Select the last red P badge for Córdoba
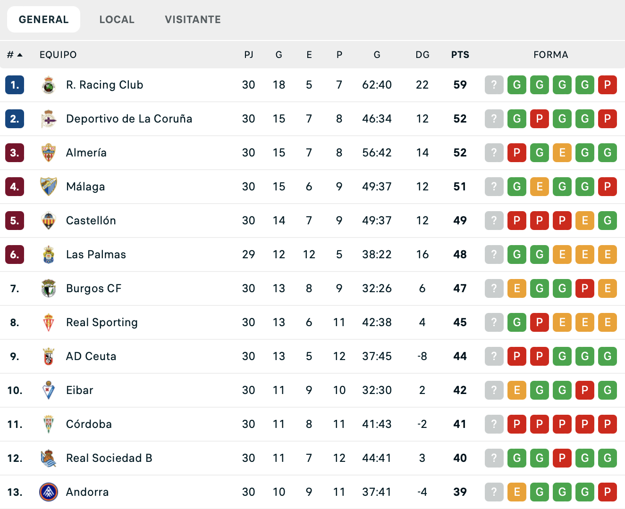This screenshot has width=625, height=509. click(x=608, y=424)
